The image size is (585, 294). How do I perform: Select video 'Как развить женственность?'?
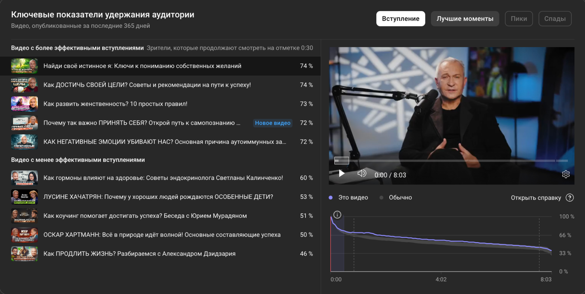(x=160, y=104)
